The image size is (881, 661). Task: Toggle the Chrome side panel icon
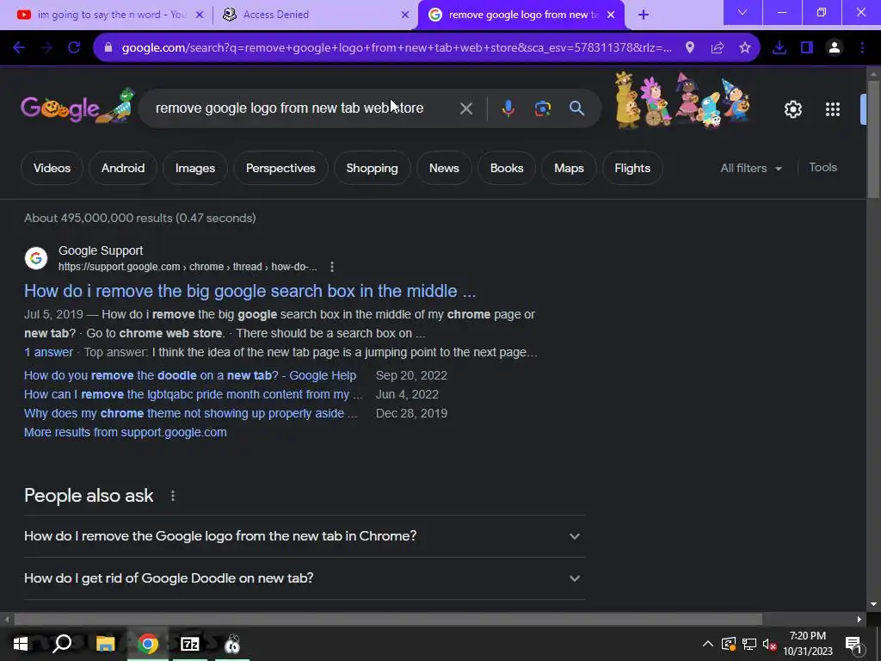[x=807, y=48]
